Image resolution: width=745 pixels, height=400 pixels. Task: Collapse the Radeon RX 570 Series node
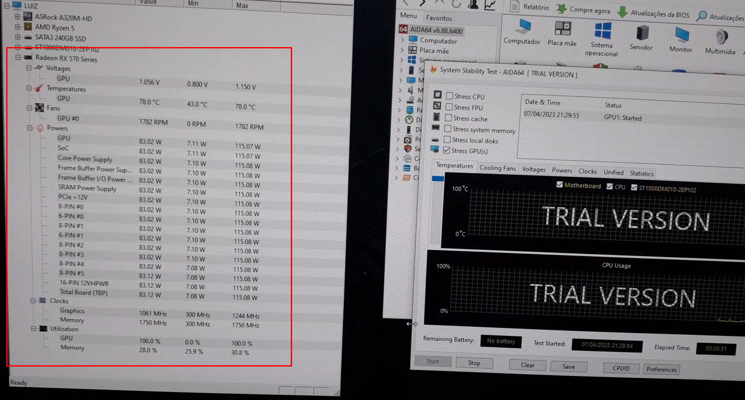click(x=18, y=57)
